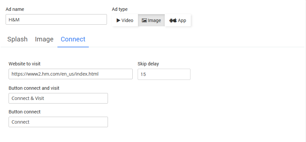
Task: Focus the Ad name field containing H&M
Action: pyautogui.click(x=56, y=19)
